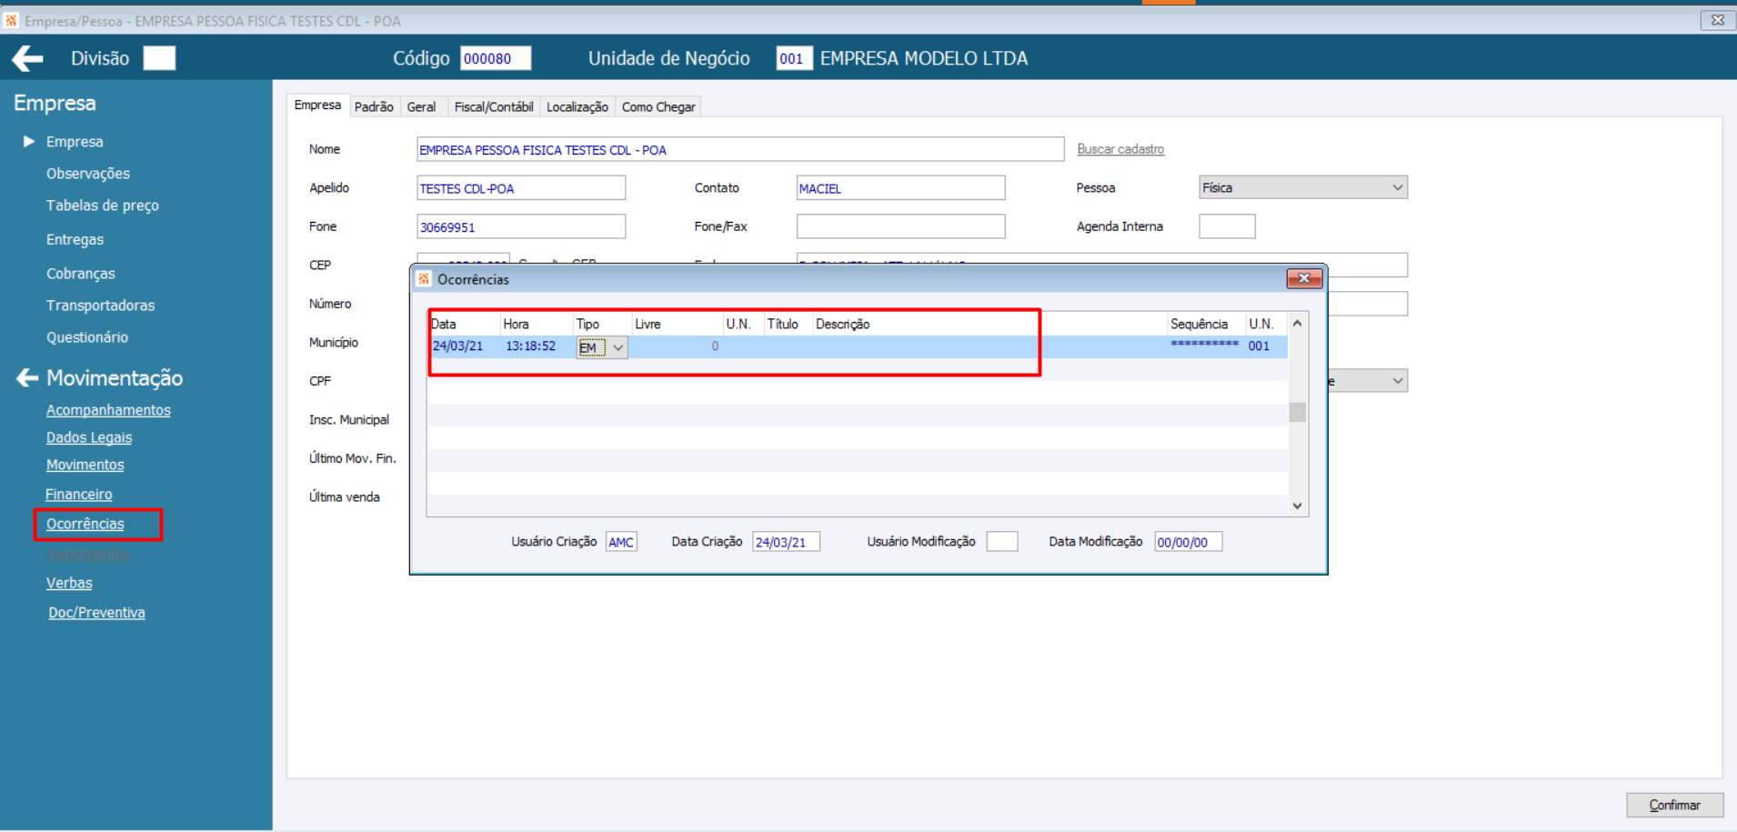This screenshot has height=832, width=1737.
Task: Click the scroll-down arrow in Ocorrências grid
Action: click(1298, 506)
